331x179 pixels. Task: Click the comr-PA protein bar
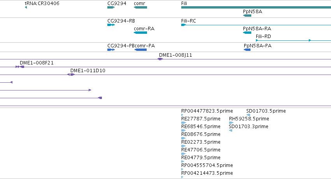(140, 50)
